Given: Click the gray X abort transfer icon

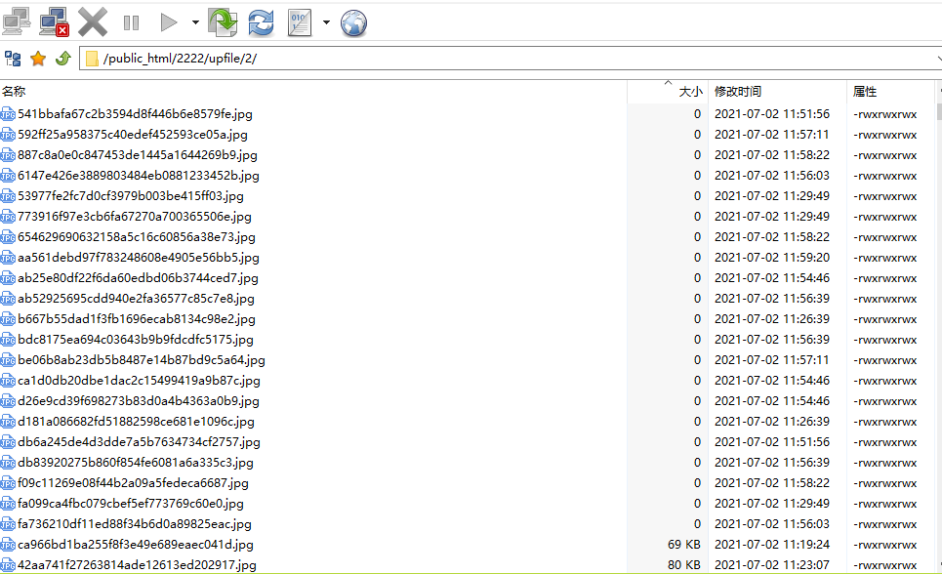Looking at the screenshot, I should point(93,21).
